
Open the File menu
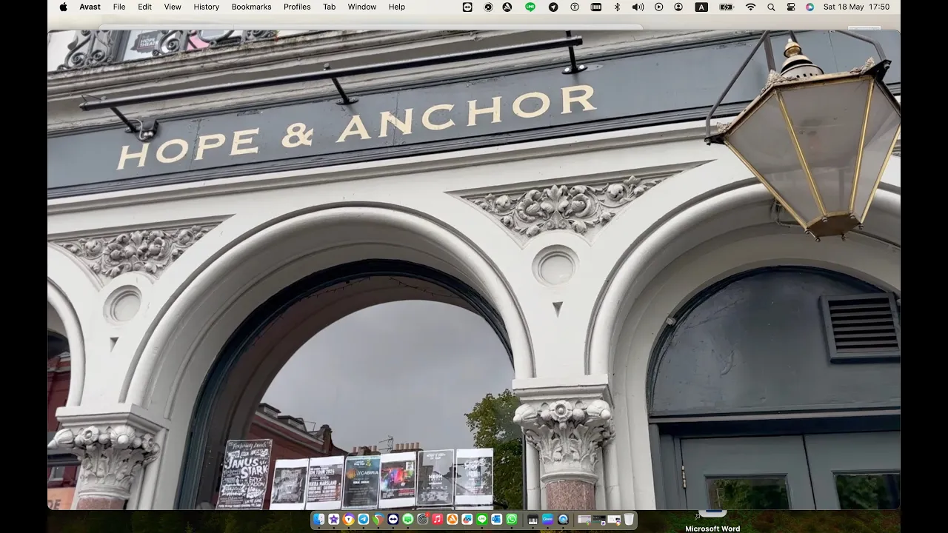119,7
